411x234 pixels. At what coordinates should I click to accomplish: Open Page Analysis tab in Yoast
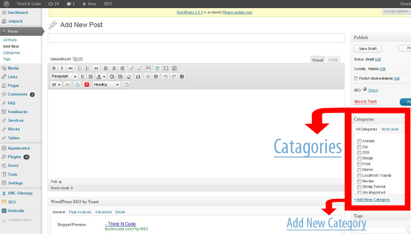tap(80, 212)
